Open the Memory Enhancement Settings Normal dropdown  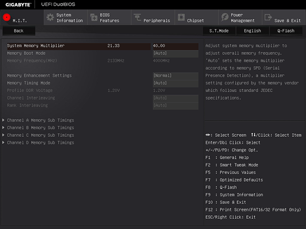175,75
